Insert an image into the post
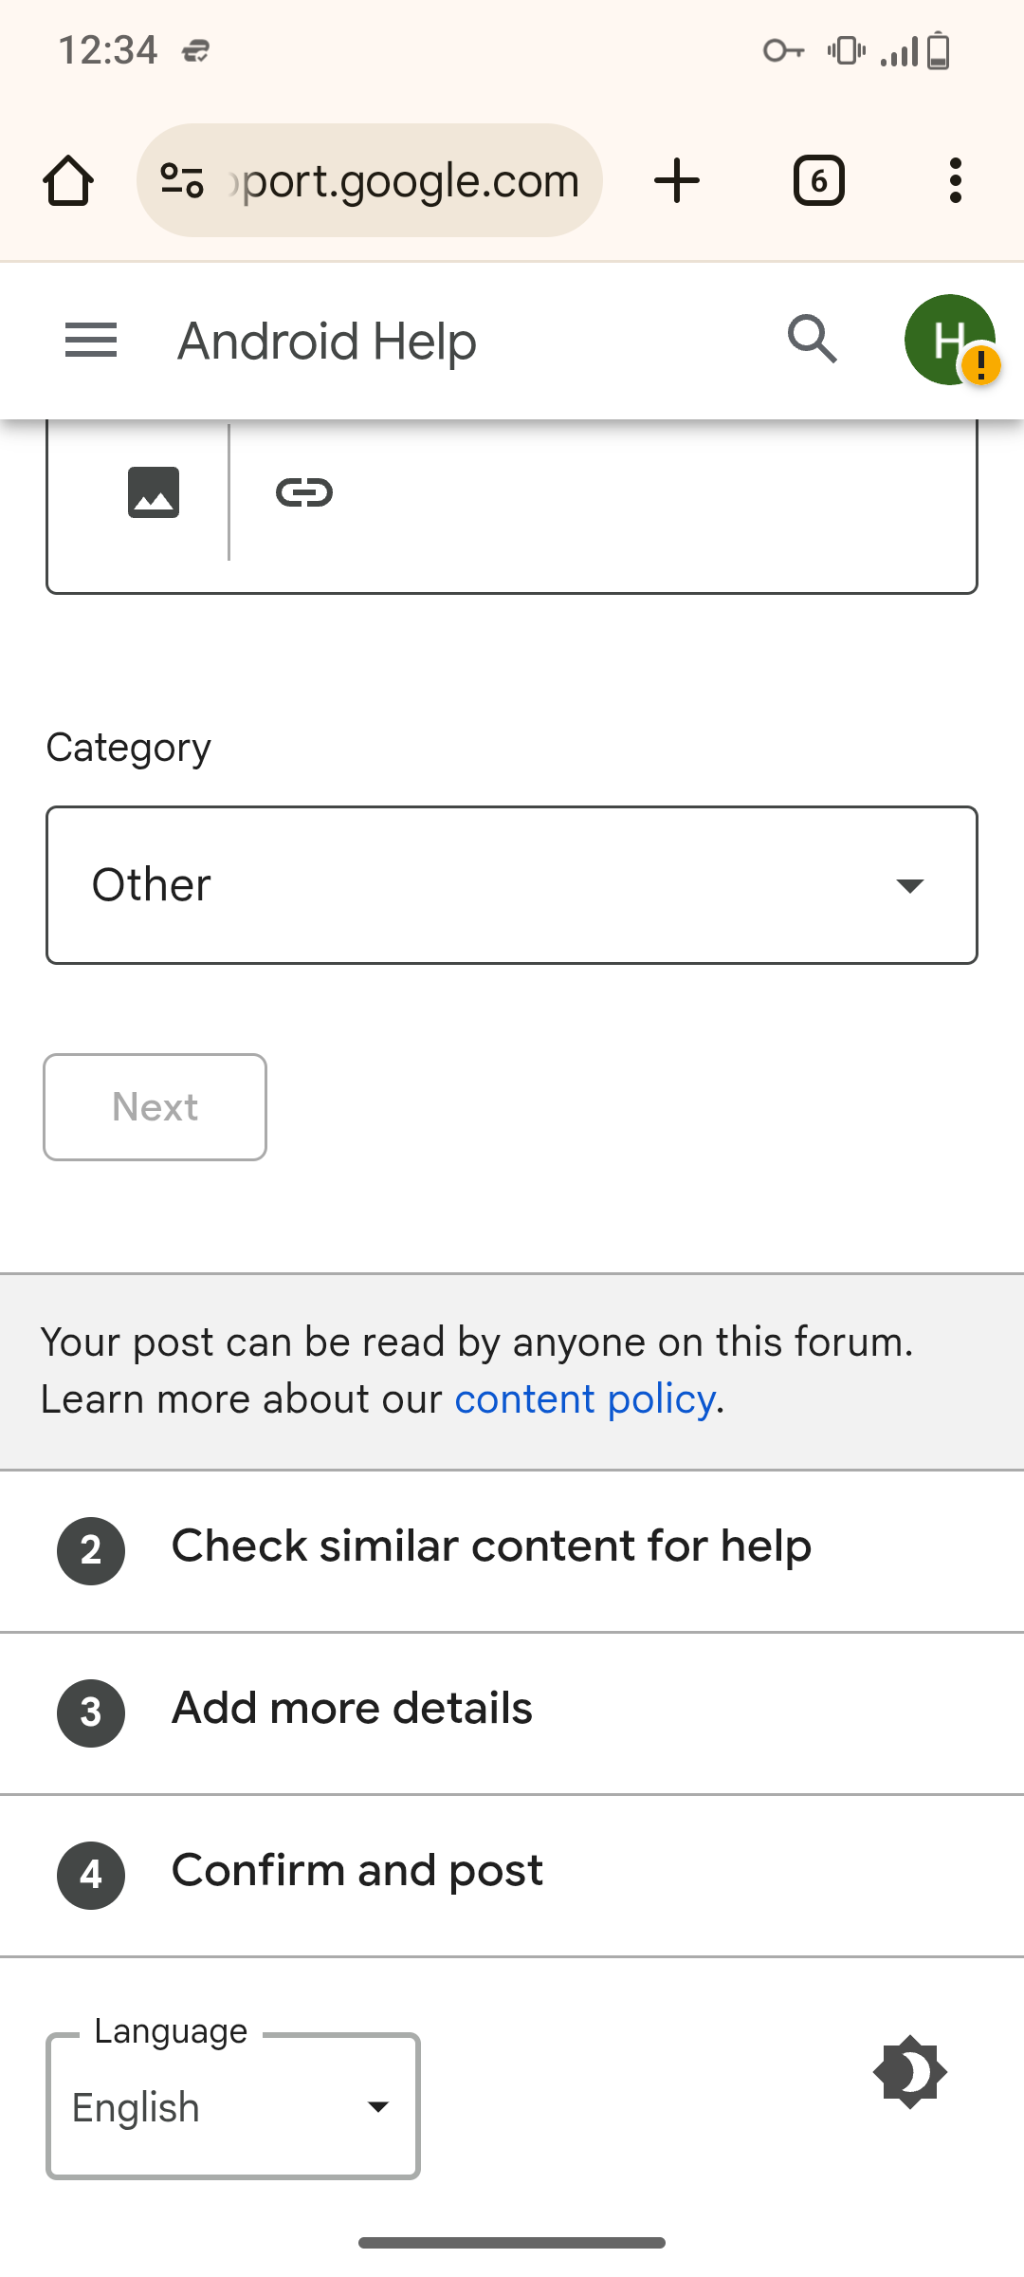This screenshot has width=1024, height=2277. tap(154, 492)
